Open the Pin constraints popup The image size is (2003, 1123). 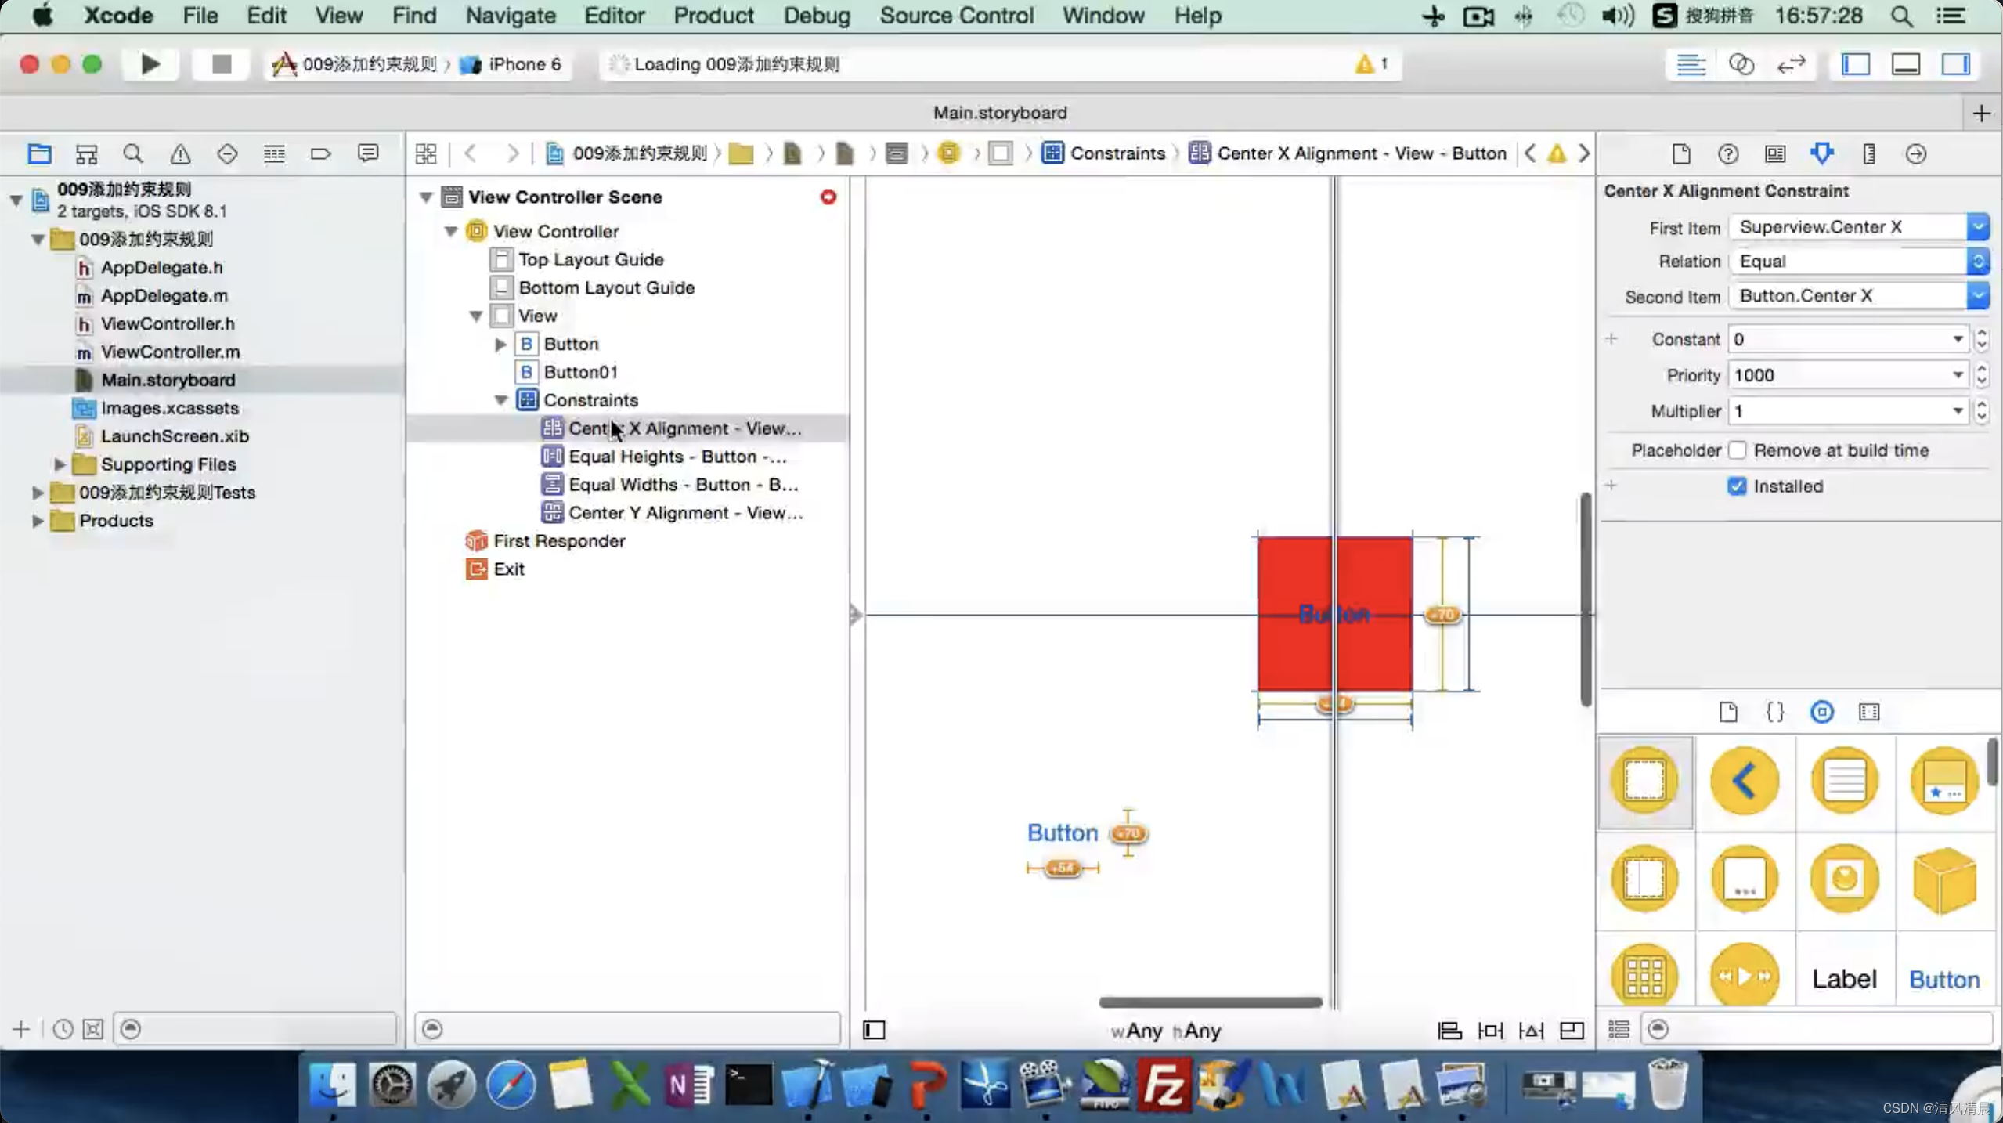point(1490,1031)
